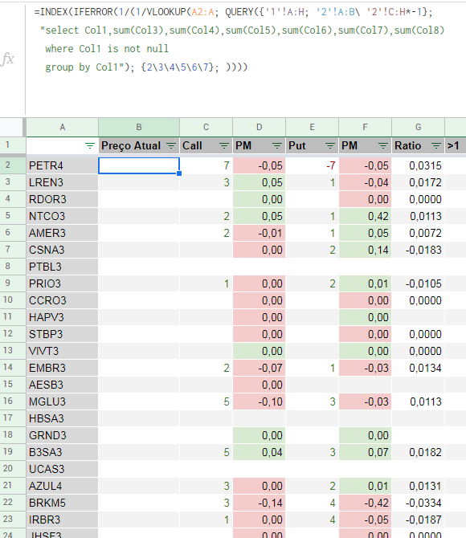Click the PTBL3 ticker cell
Viewport: 466px width, 538px height.
pyautogui.click(x=62, y=267)
